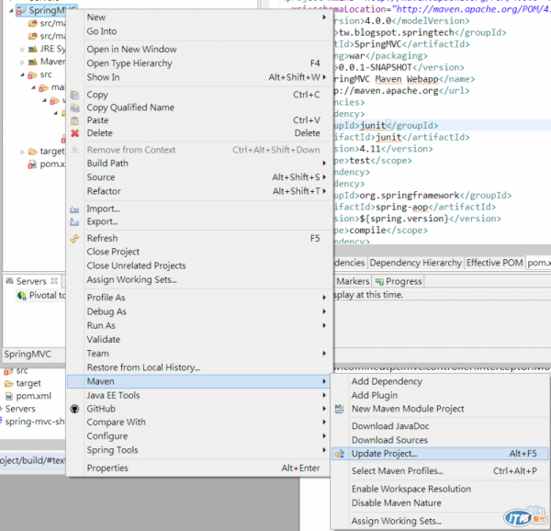Click the target folder icon in upper tree
The height and width of the screenshot is (531, 551).
(x=33, y=152)
